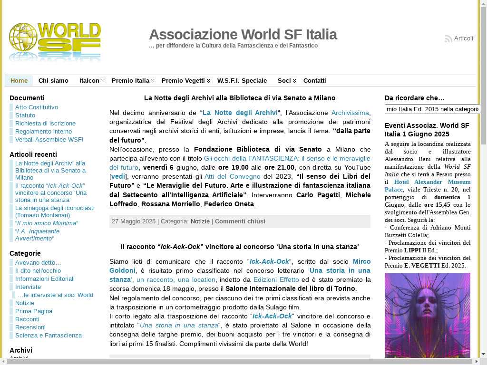The image size is (487, 365).
Task: Open the Statuto document link
Action: 25,115
